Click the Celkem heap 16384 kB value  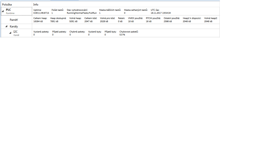coord(38,21)
